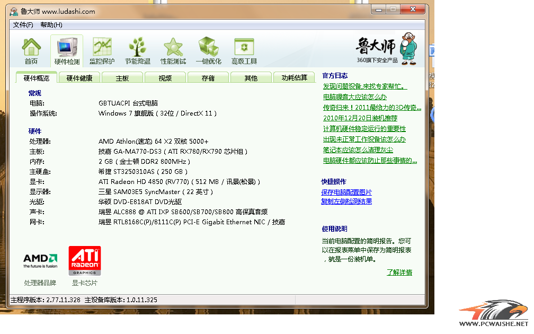Image resolution: width=534 pixels, height=334 pixels.
Task: Click motherboard value 技嘉 GA-MA770-DS3
Action: [173, 152]
